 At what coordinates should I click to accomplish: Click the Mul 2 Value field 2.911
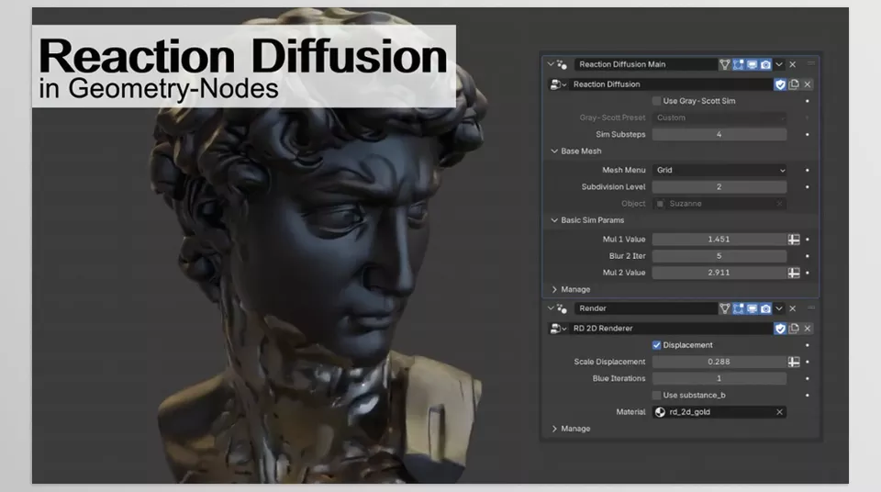tap(719, 273)
